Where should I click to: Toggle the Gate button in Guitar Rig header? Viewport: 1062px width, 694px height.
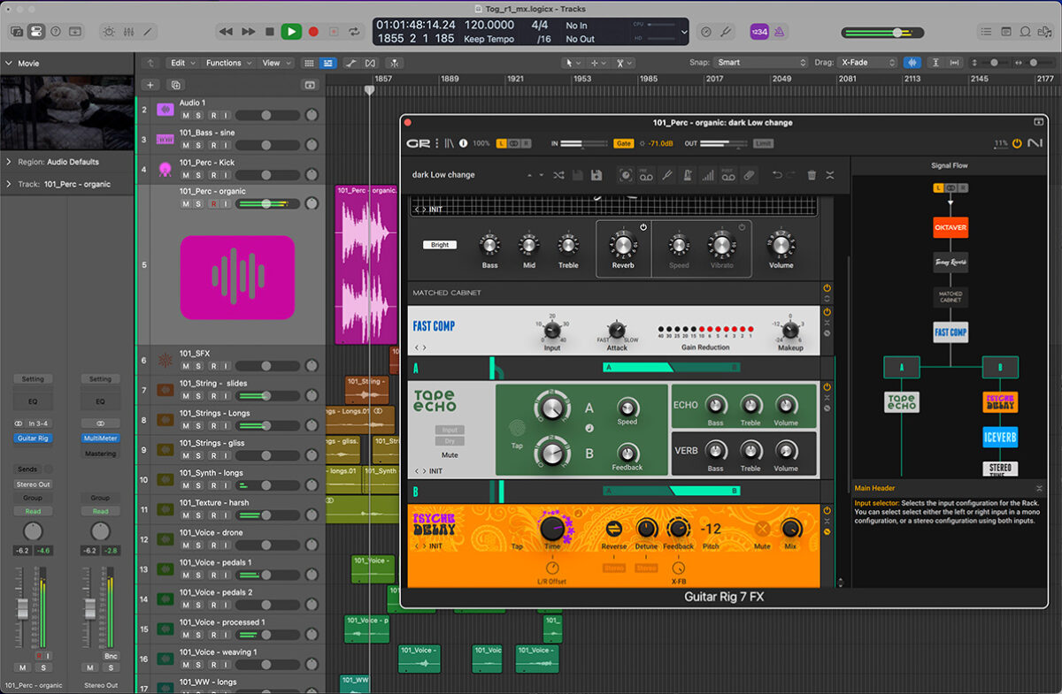(x=623, y=143)
